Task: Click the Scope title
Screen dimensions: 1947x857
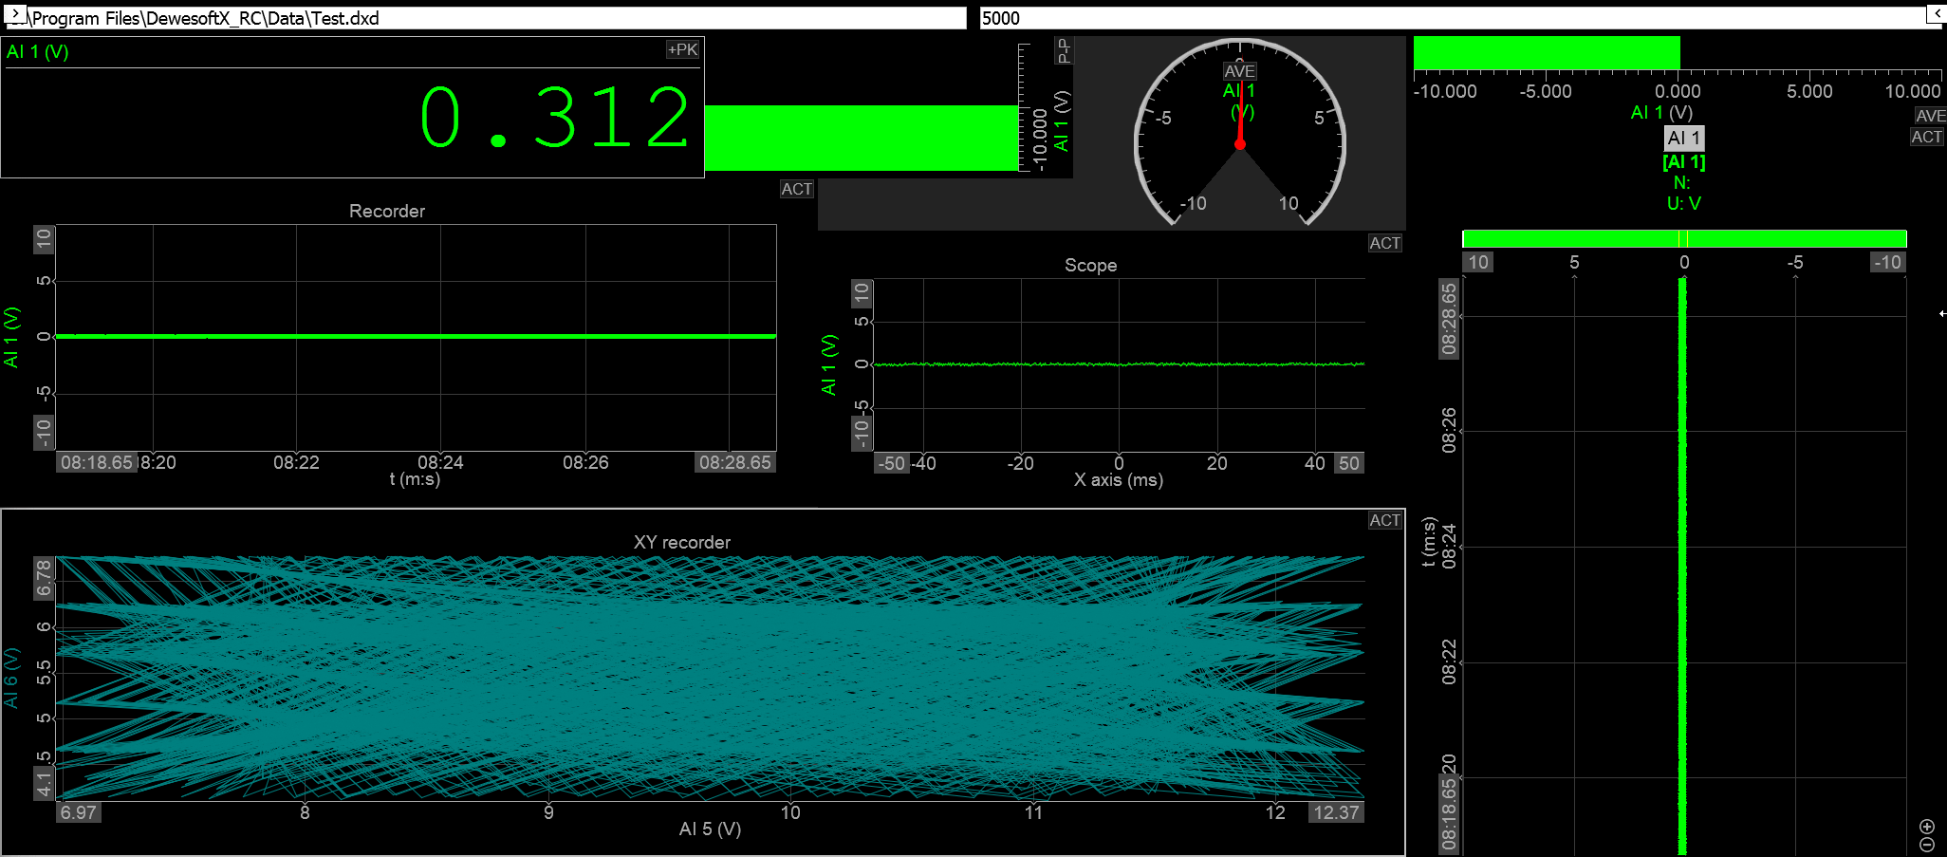Action: (x=1090, y=265)
